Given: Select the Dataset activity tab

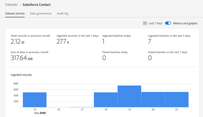Looking at the screenshot, I should (x=15, y=13).
